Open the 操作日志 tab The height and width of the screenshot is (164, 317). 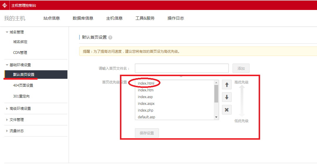click(176, 18)
